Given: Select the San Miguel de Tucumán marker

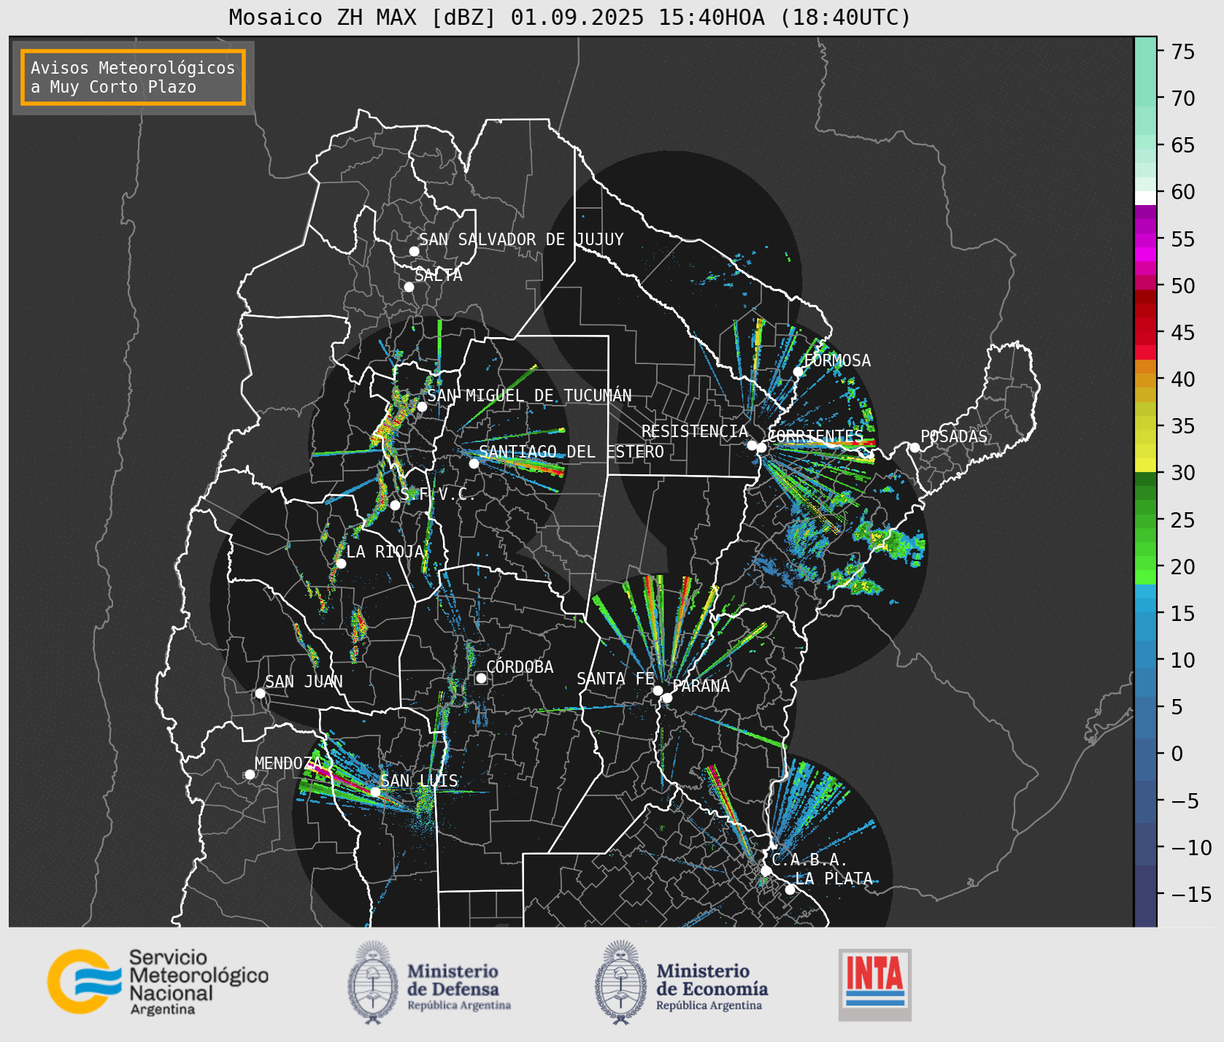Looking at the screenshot, I should coord(421,406).
